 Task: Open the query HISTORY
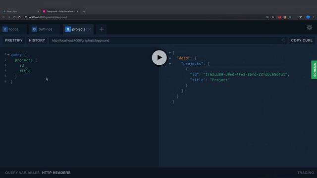pos(37,41)
